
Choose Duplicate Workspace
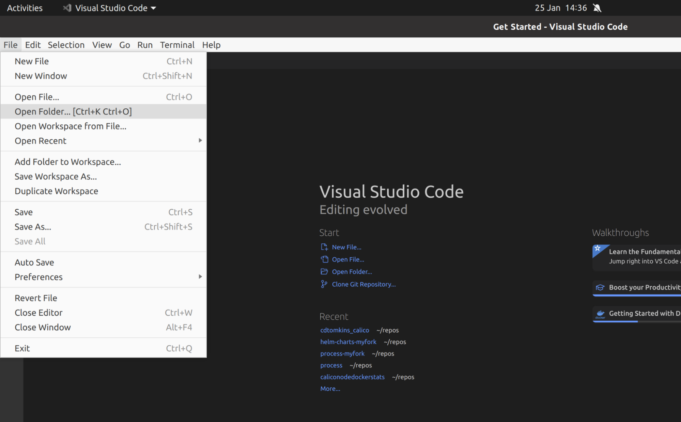pos(103,191)
